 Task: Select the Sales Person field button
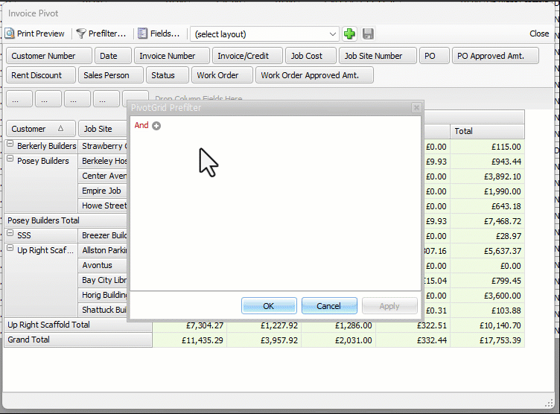(106, 75)
